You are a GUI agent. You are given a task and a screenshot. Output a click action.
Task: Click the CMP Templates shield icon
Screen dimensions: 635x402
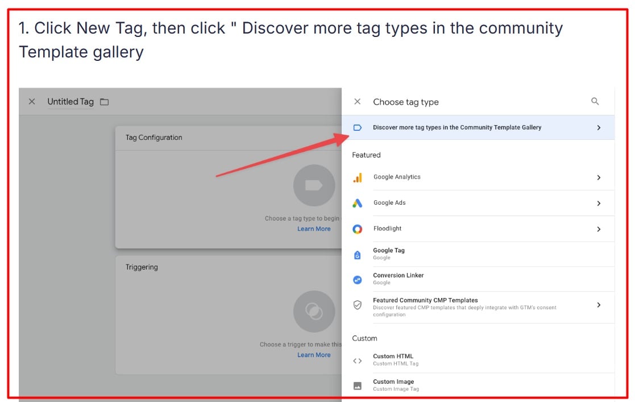357,305
